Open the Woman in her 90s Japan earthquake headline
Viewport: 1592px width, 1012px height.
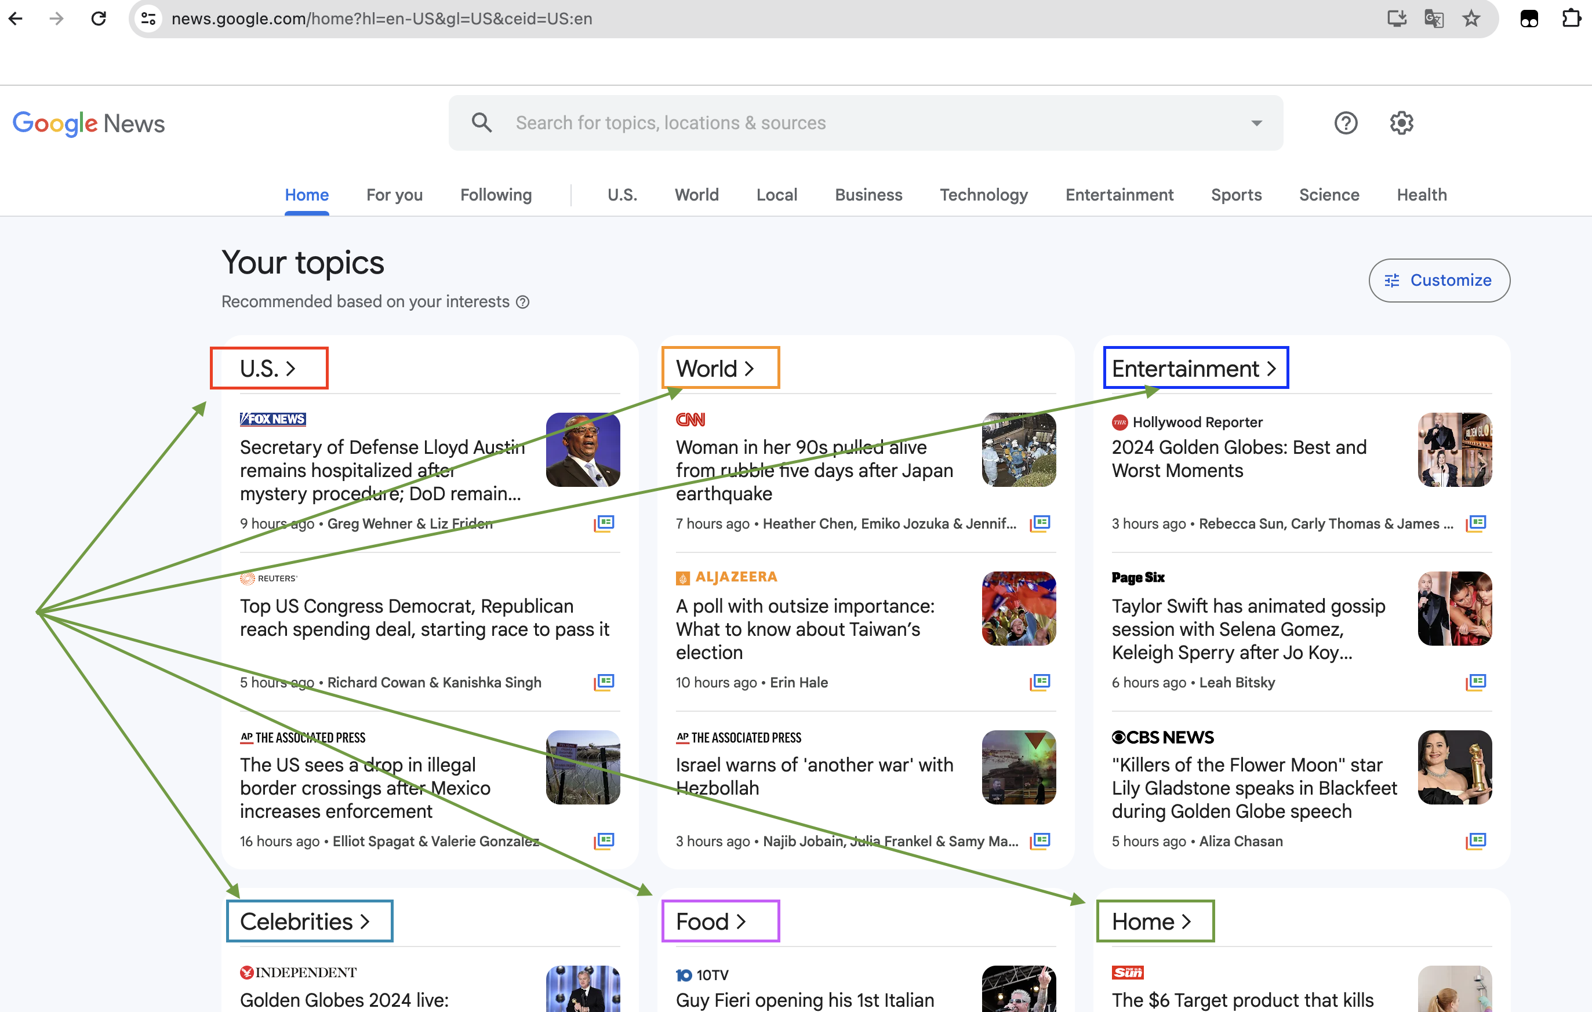pyautogui.click(x=815, y=471)
